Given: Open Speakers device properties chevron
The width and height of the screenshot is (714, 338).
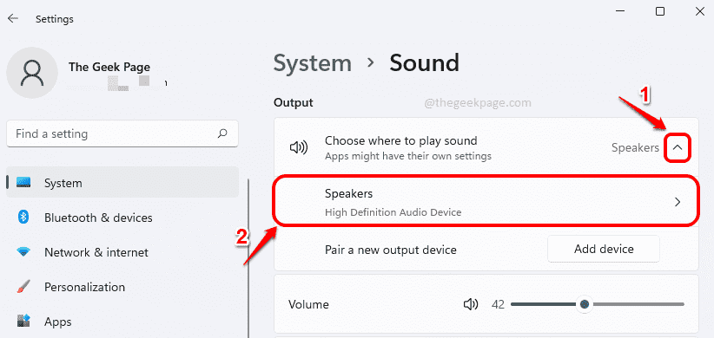Looking at the screenshot, I should [678, 202].
